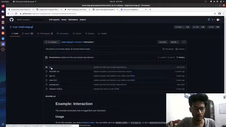Open the Chromium profile icon
Viewport: 226px width, 127px height.
(220, 13)
